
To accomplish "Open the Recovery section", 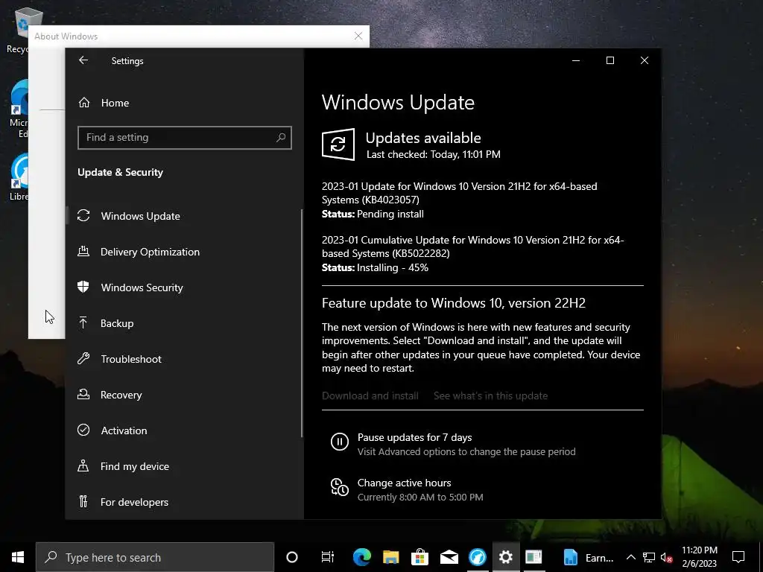I will pos(121,395).
